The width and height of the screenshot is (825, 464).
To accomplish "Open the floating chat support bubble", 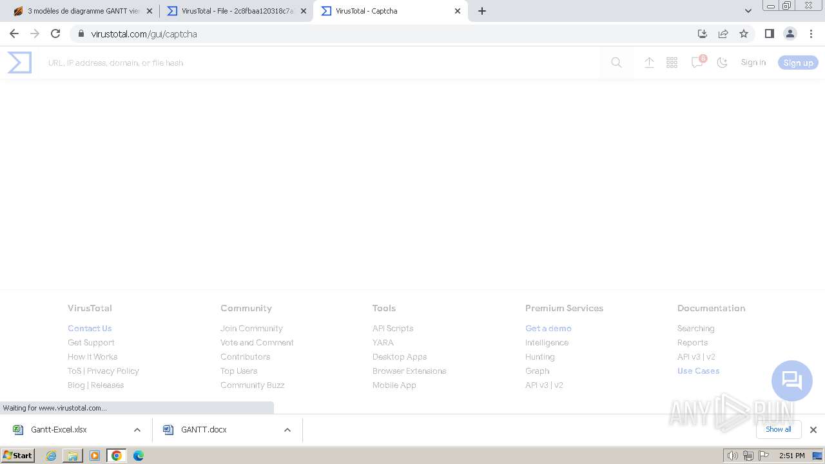I will click(791, 380).
